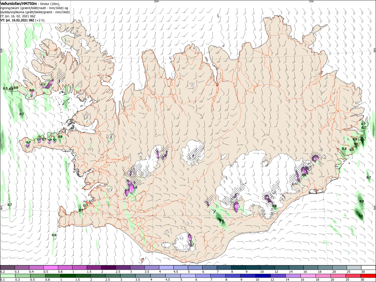The image size is (376, 282).
Task: Select upper scale swatch labeled 2.5
Action: click(123, 268)
